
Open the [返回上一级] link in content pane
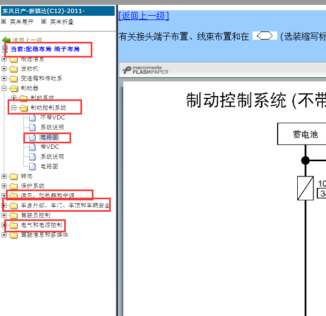(x=143, y=16)
